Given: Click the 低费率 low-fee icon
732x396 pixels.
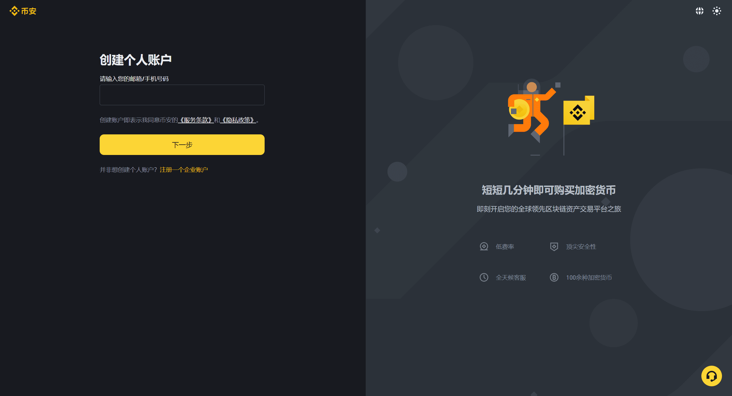Looking at the screenshot, I should pos(484,246).
